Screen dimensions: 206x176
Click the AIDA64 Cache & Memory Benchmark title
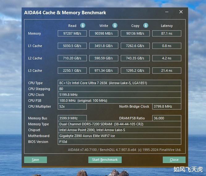pyautogui.click(x=65, y=13)
